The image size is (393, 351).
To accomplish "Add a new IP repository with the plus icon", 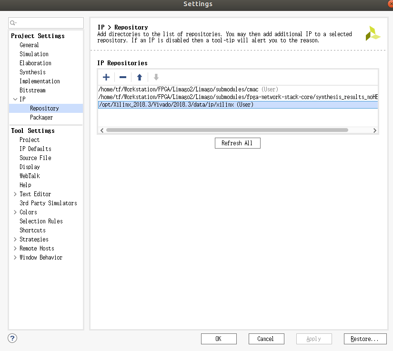I will pyautogui.click(x=106, y=77).
